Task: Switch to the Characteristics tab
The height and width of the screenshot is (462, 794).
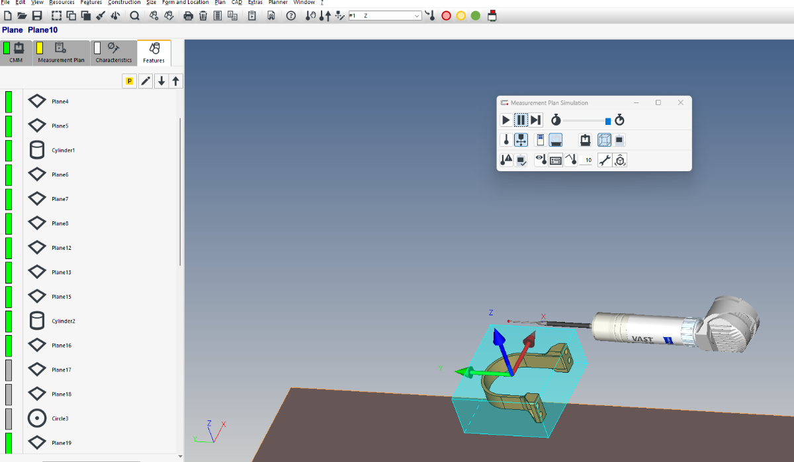Action: 113,54
